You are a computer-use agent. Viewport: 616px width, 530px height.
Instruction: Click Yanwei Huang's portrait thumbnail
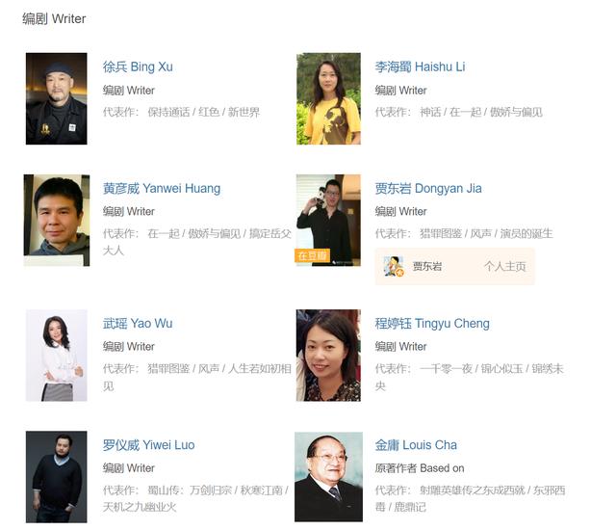[x=57, y=220]
